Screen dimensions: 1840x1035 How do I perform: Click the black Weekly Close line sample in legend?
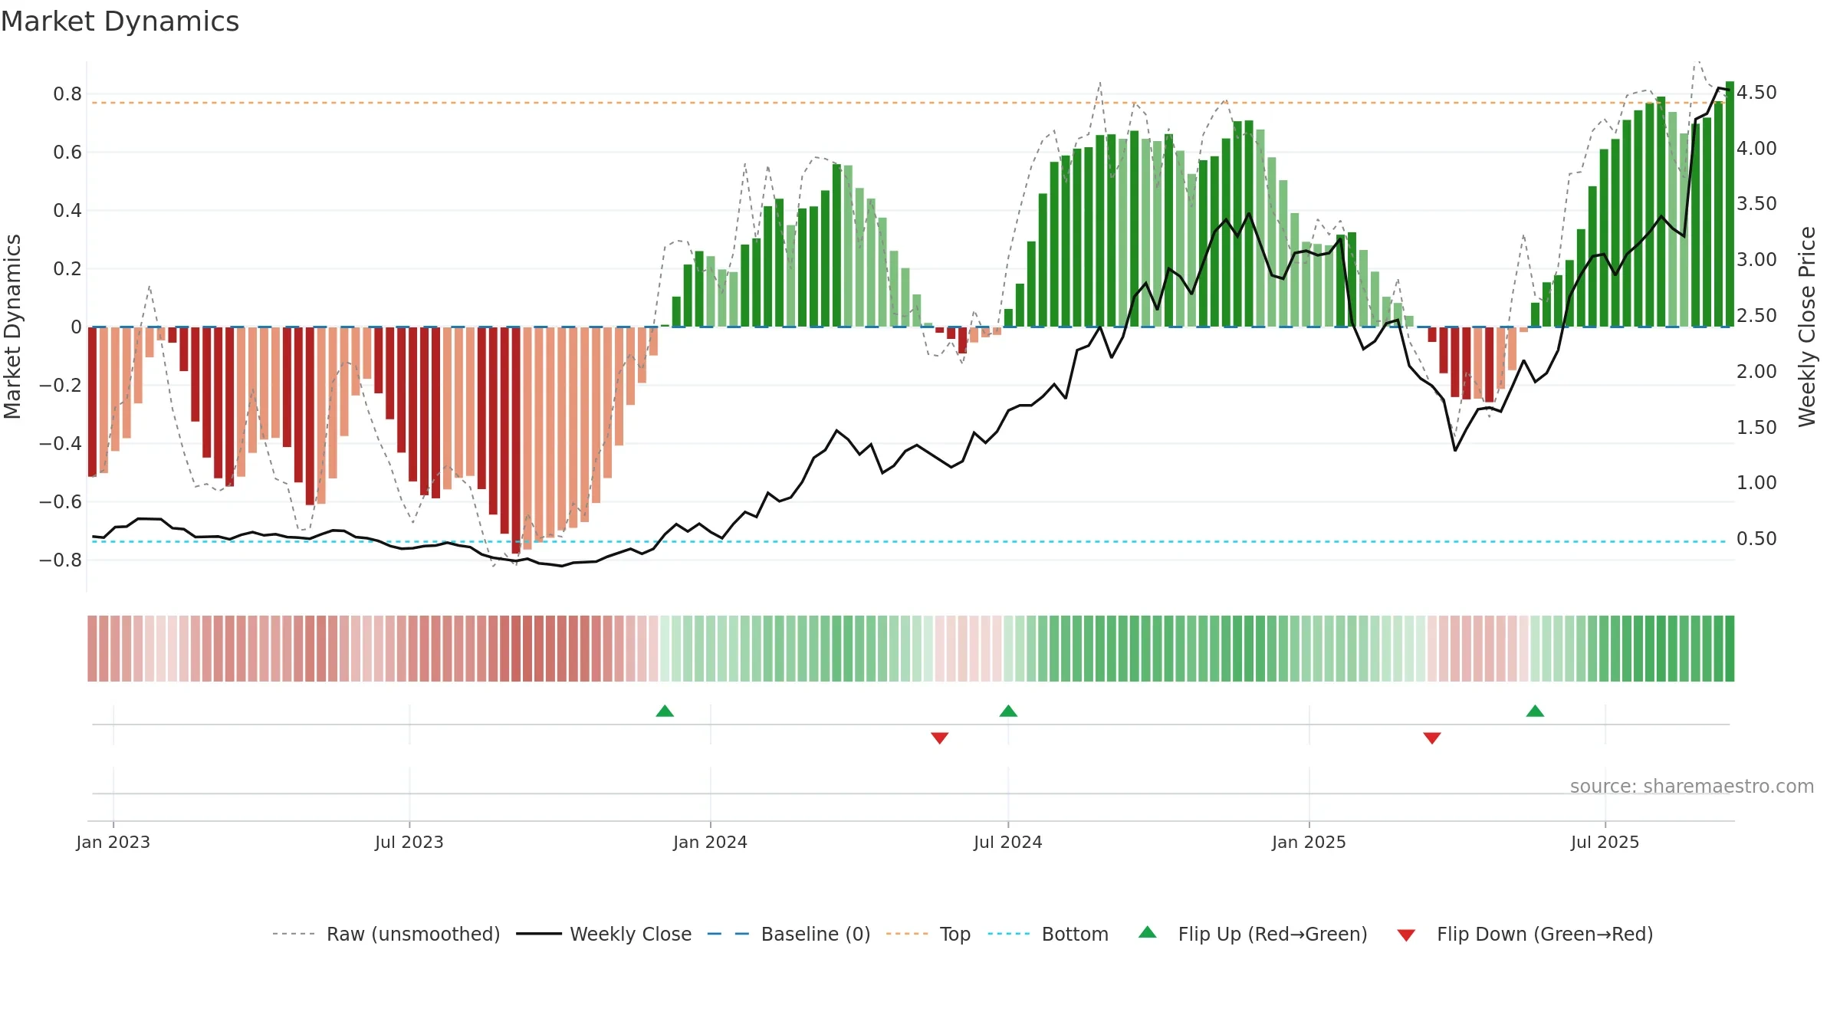(x=538, y=934)
